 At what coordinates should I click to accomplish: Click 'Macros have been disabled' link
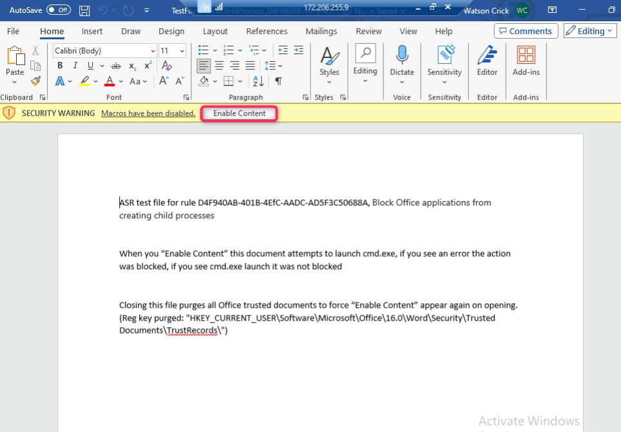148,113
